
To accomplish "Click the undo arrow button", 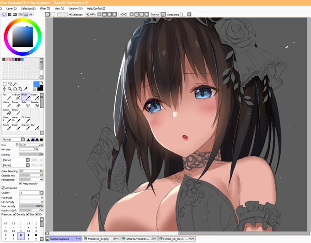I will [48, 14].
